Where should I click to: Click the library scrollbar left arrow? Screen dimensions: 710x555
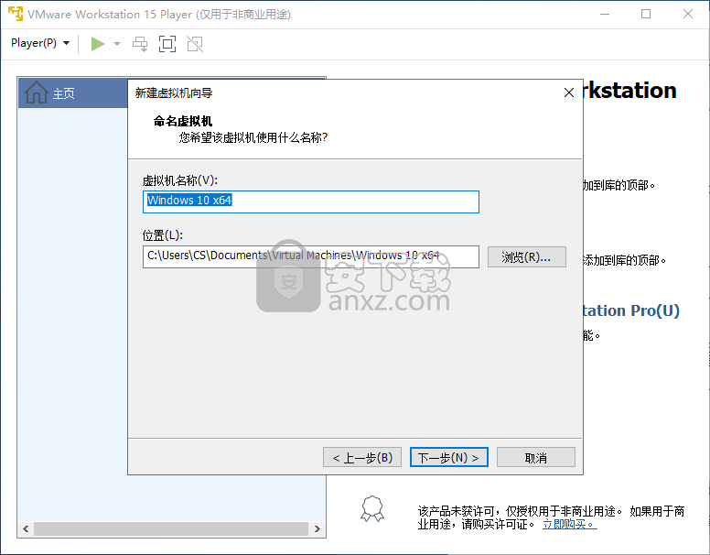point(26,528)
